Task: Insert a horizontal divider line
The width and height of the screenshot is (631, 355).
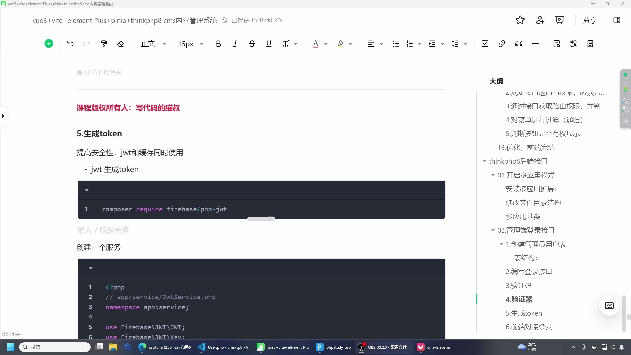Action: (535, 44)
